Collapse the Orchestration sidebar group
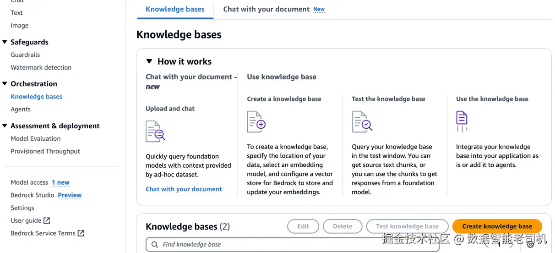 5,83
